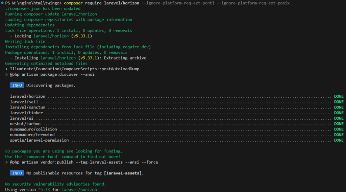Click the 'Locking laravel/horizon' line
Image resolution: width=346 pixels, height=192 pixels.
(51, 36)
